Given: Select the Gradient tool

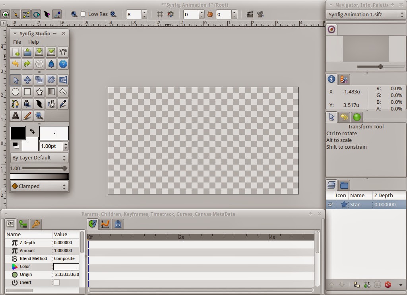Looking at the screenshot, I should point(51,92).
